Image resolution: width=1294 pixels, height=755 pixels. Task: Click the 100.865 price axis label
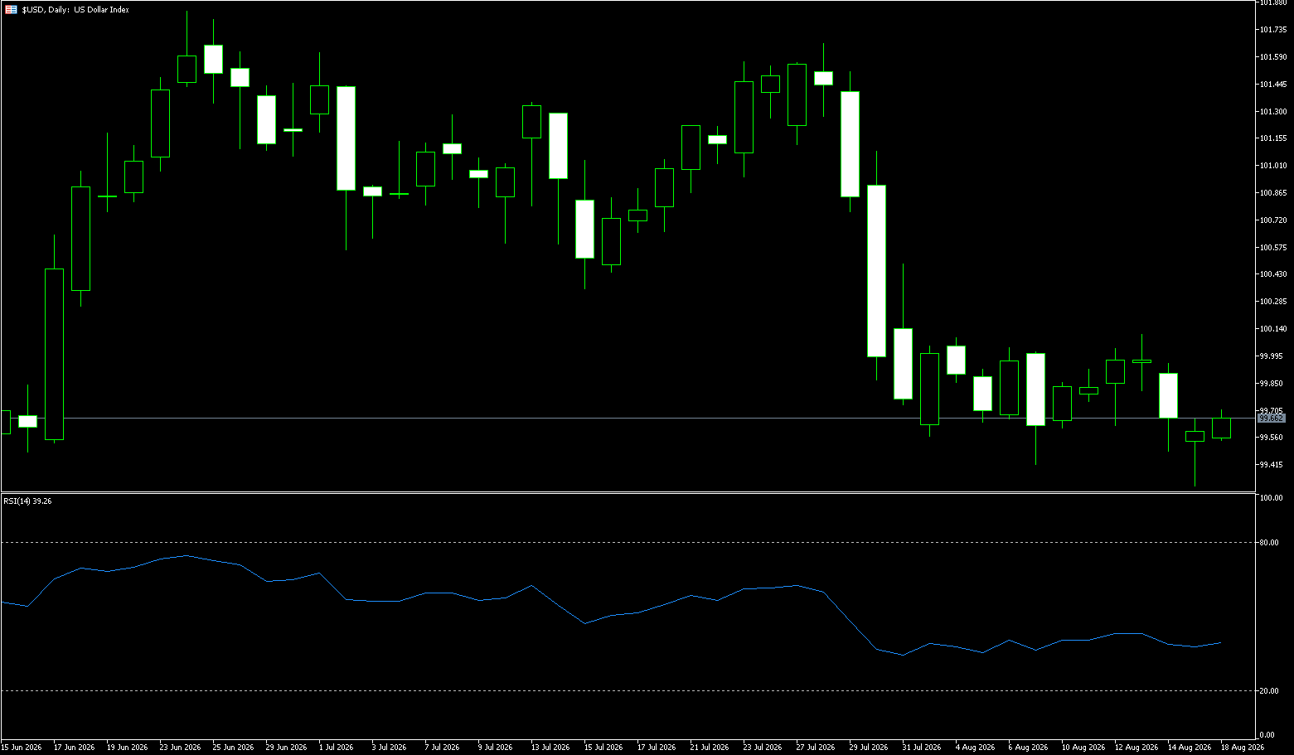click(x=1272, y=193)
